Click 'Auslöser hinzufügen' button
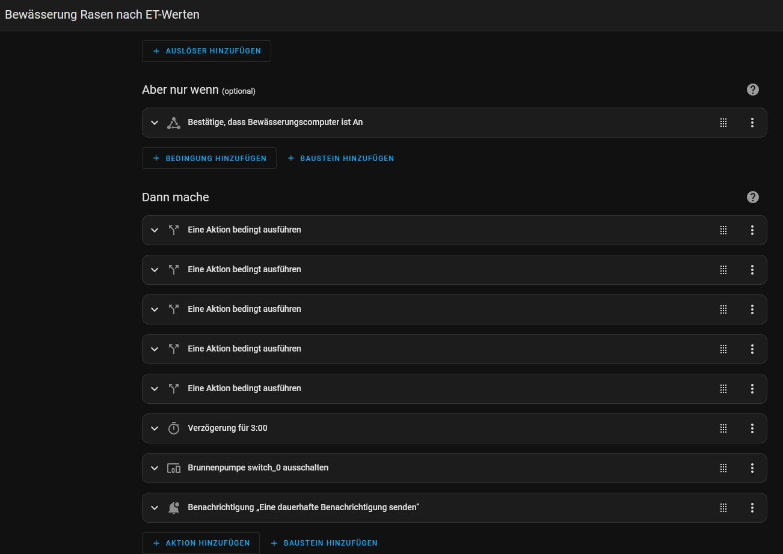This screenshot has width=783, height=554. [x=206, y=51]
